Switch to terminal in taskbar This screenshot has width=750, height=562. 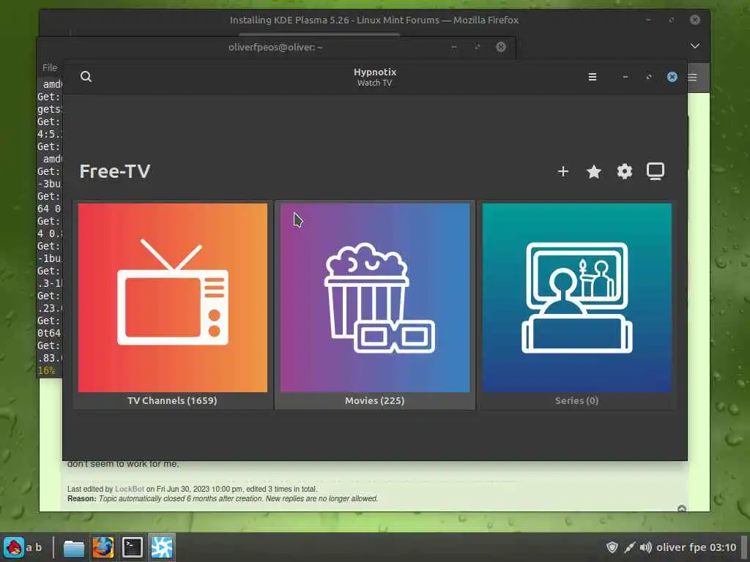click(132, 547)
